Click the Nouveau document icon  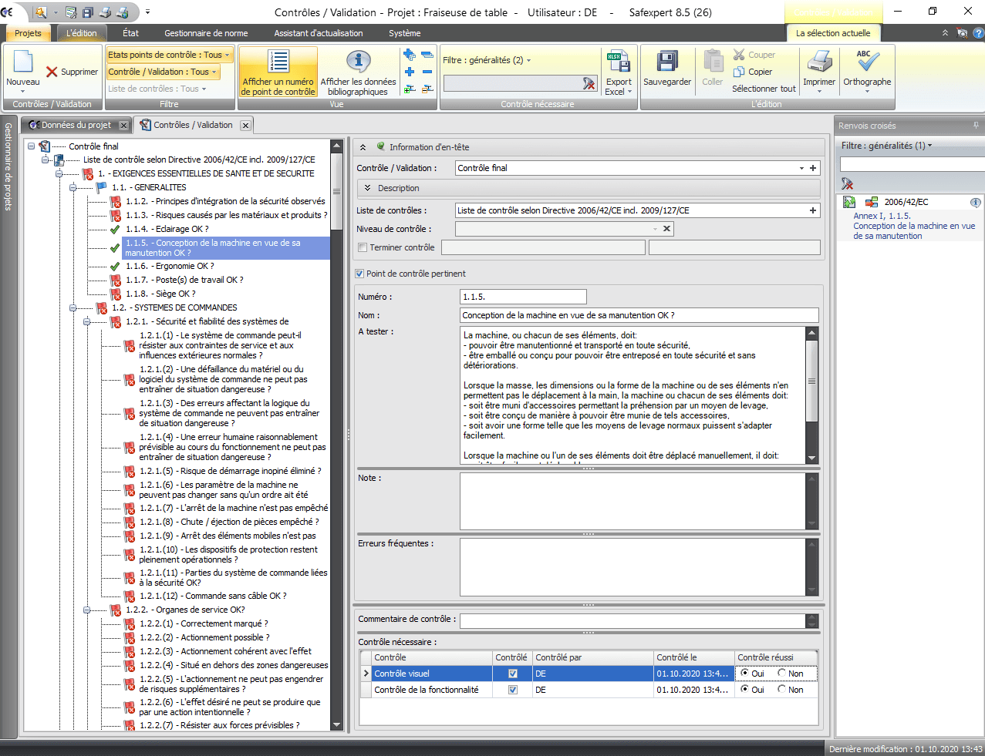click(x=23, y=63)
